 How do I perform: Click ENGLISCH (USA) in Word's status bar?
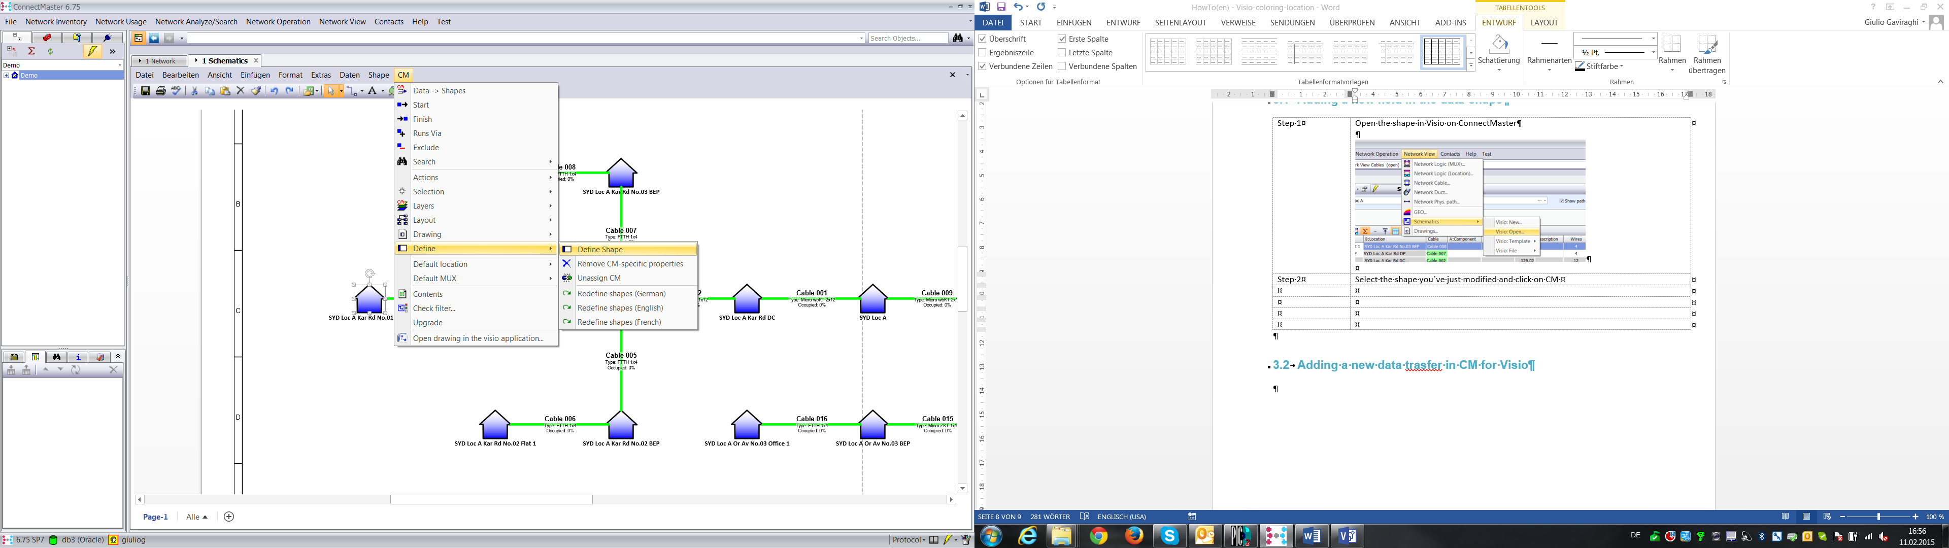[x=1121, y=517]
